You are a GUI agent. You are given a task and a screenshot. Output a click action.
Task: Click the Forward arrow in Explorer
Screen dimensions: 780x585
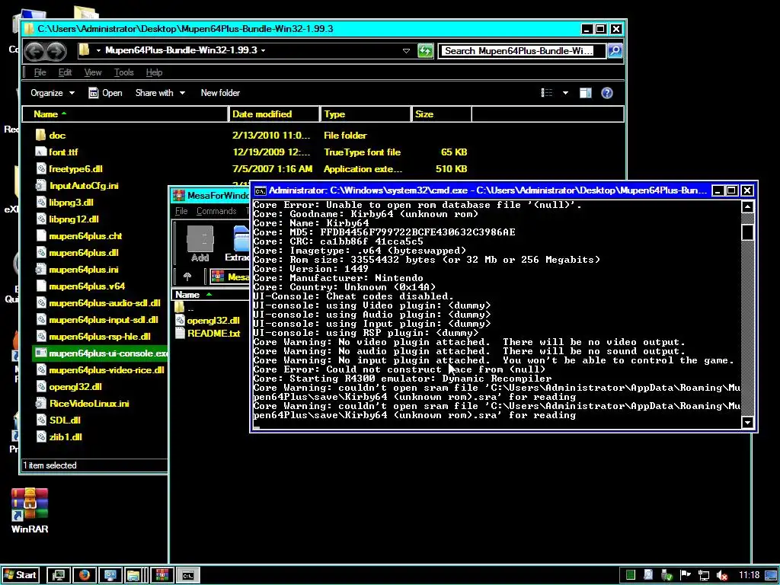pos(56,51)
